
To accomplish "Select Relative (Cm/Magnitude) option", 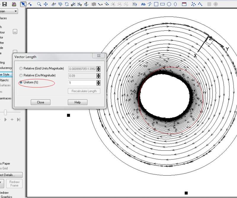I will (x=21, y=76).
